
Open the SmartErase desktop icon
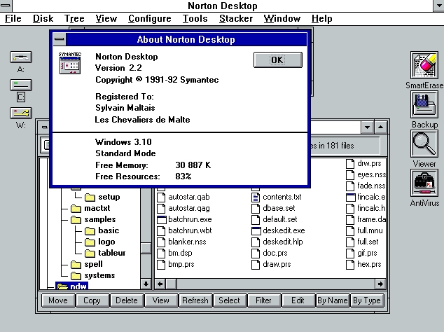click(x=424, y=67)
